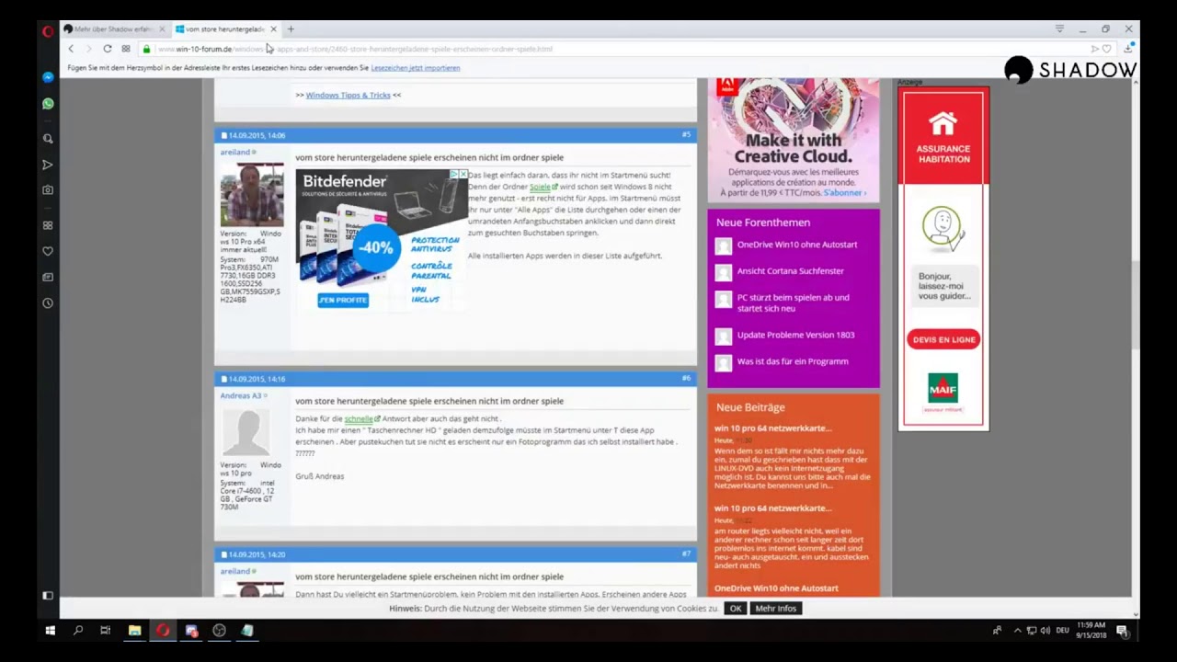Close the Bitdefender ad with its X

(463, 174)
